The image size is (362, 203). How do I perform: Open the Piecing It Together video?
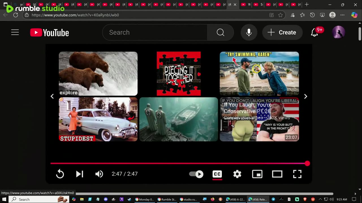point(179,74)
